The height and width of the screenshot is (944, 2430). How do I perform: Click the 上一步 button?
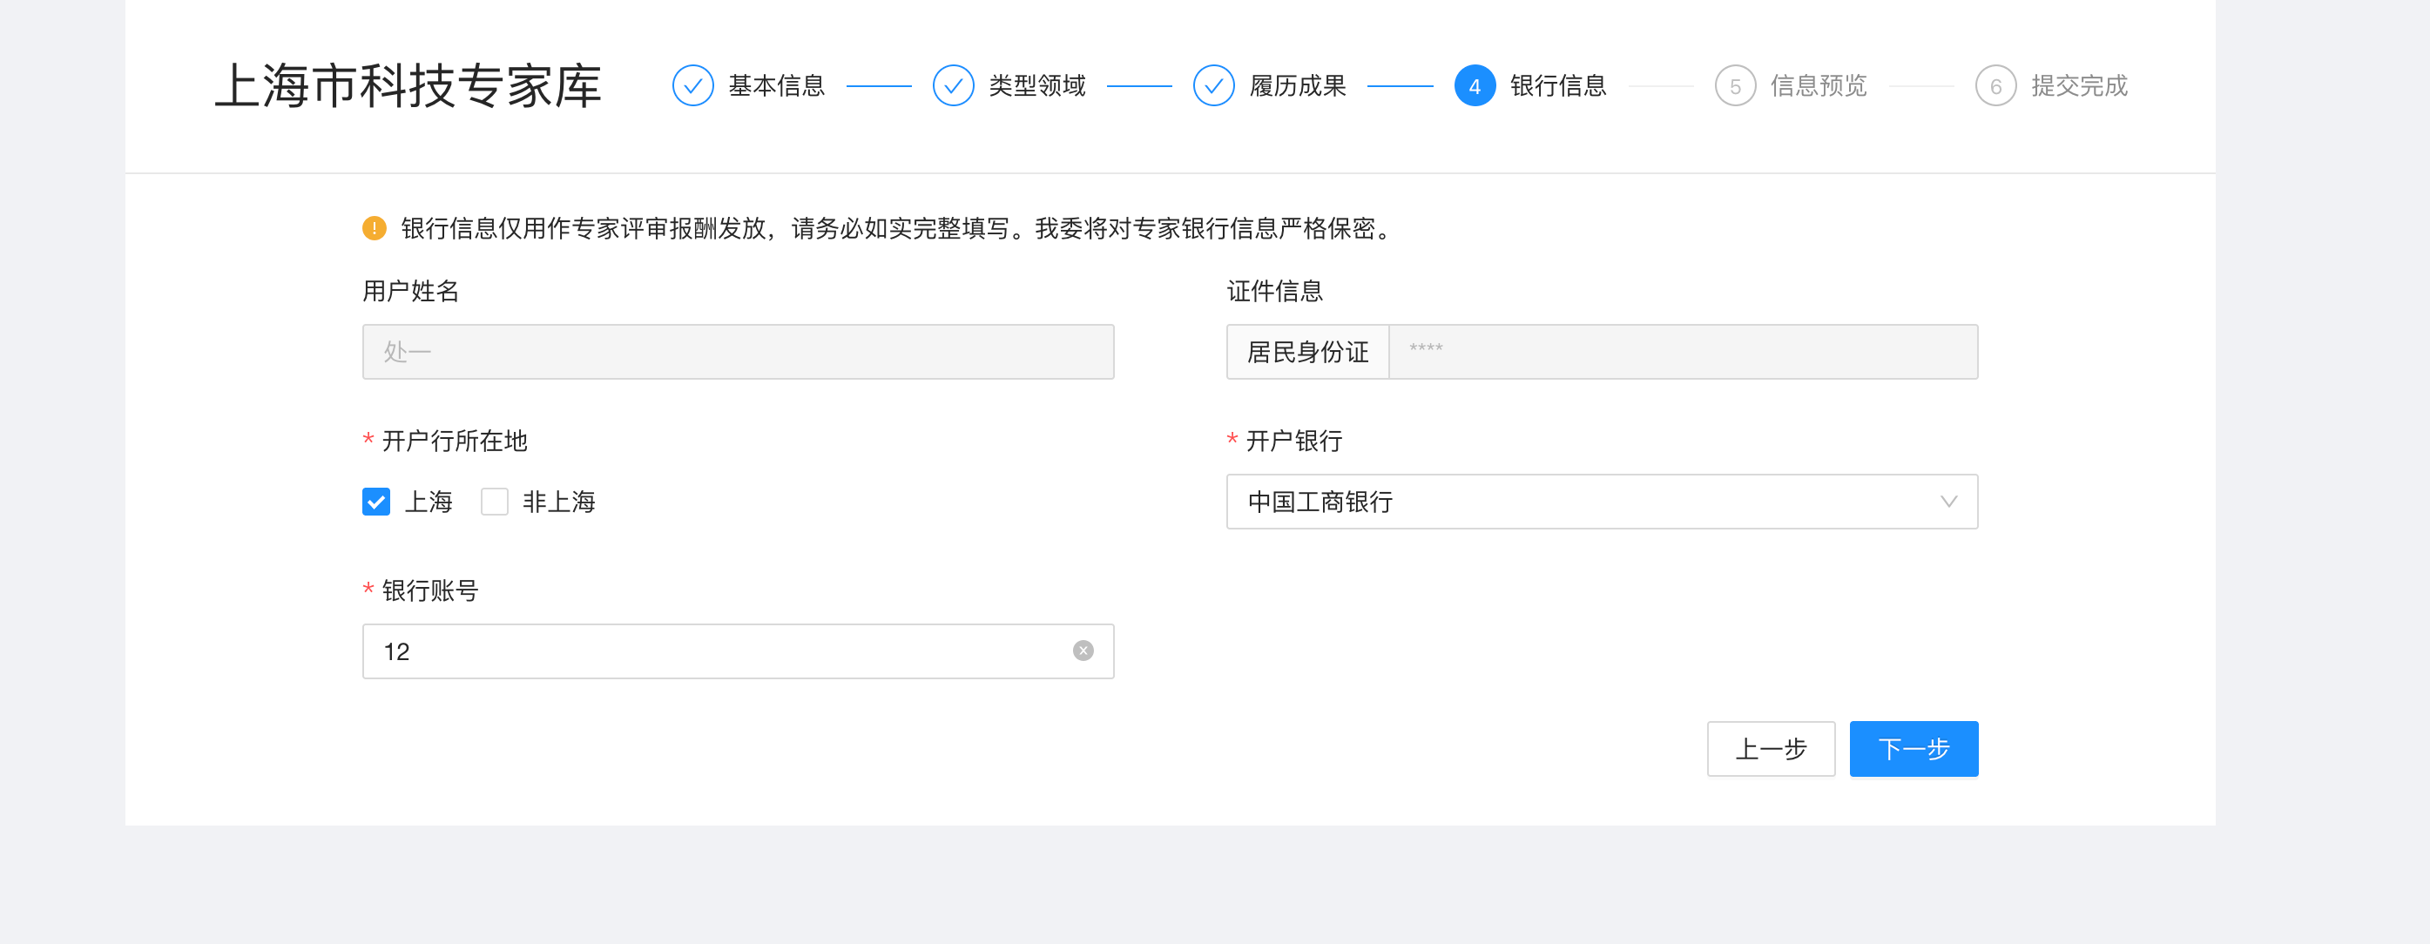(1770, 749)
